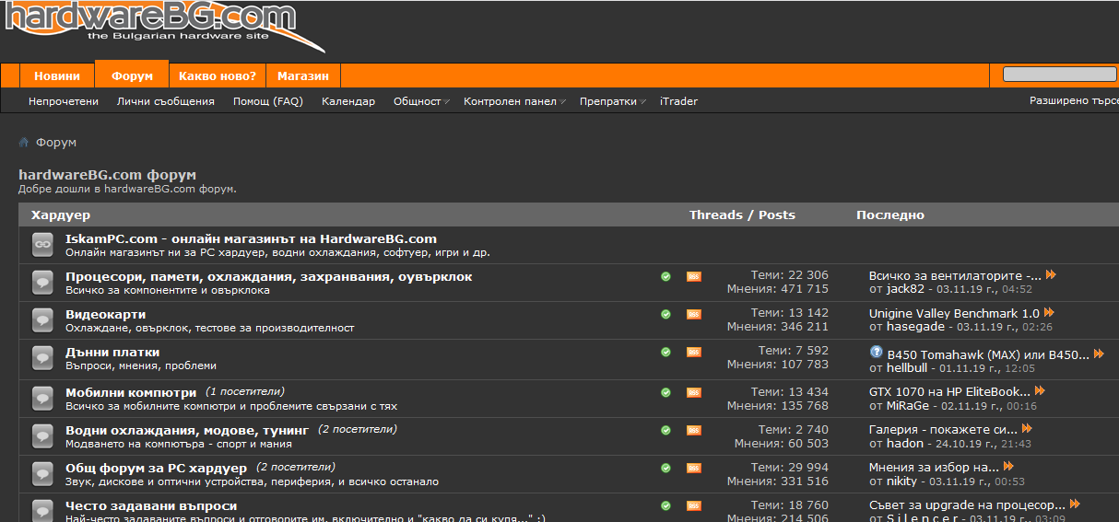The image size is (1119, 522).
Task: Click the Форум breadcrumb text
Action: click(56, 143)
